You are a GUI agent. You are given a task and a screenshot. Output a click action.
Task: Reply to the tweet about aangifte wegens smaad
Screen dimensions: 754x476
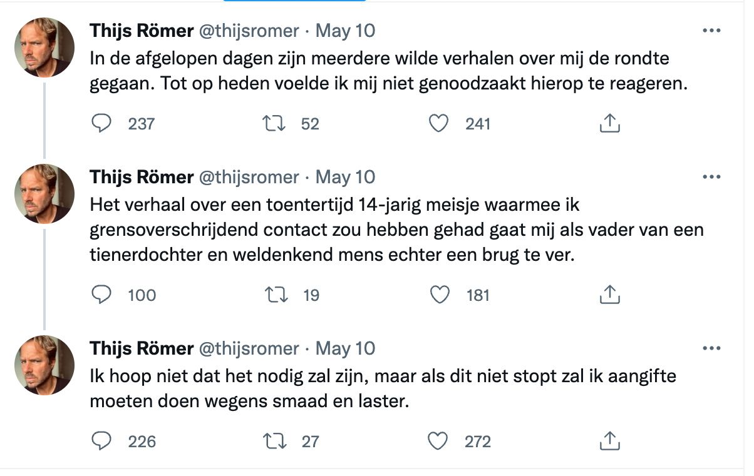click(x=102, y=441)
